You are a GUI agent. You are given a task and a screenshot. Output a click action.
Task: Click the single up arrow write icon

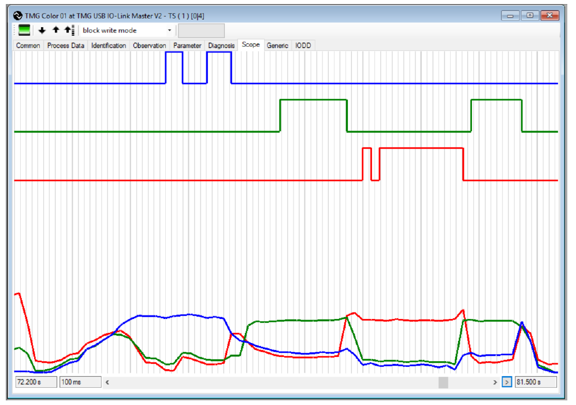click(x=55, y=31)
